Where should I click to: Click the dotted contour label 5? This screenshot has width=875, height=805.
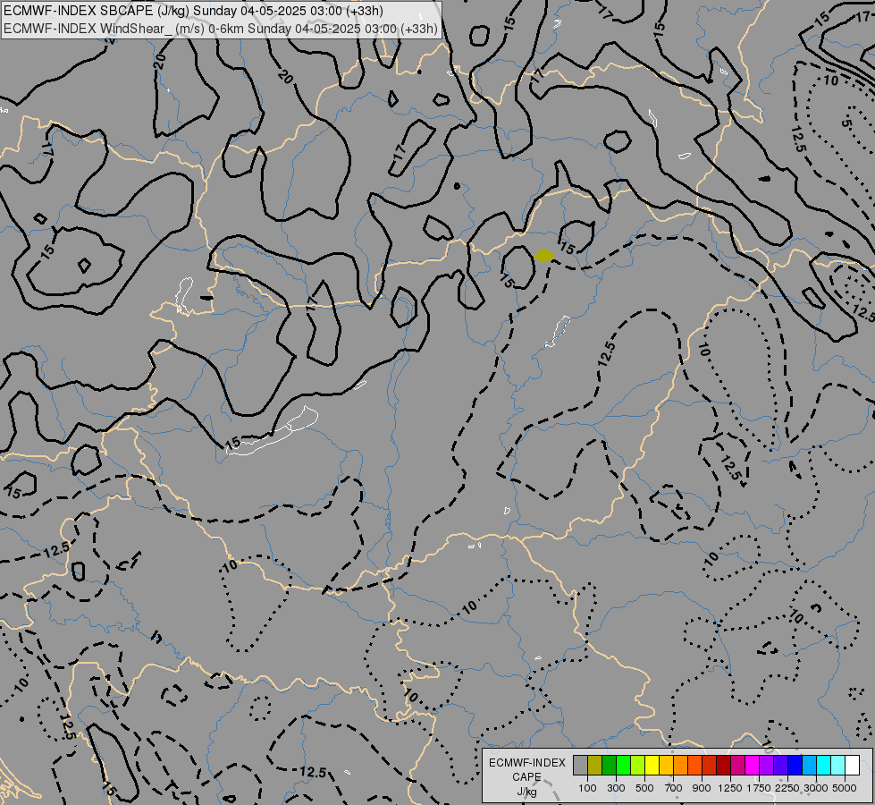(x=846, y=123)
